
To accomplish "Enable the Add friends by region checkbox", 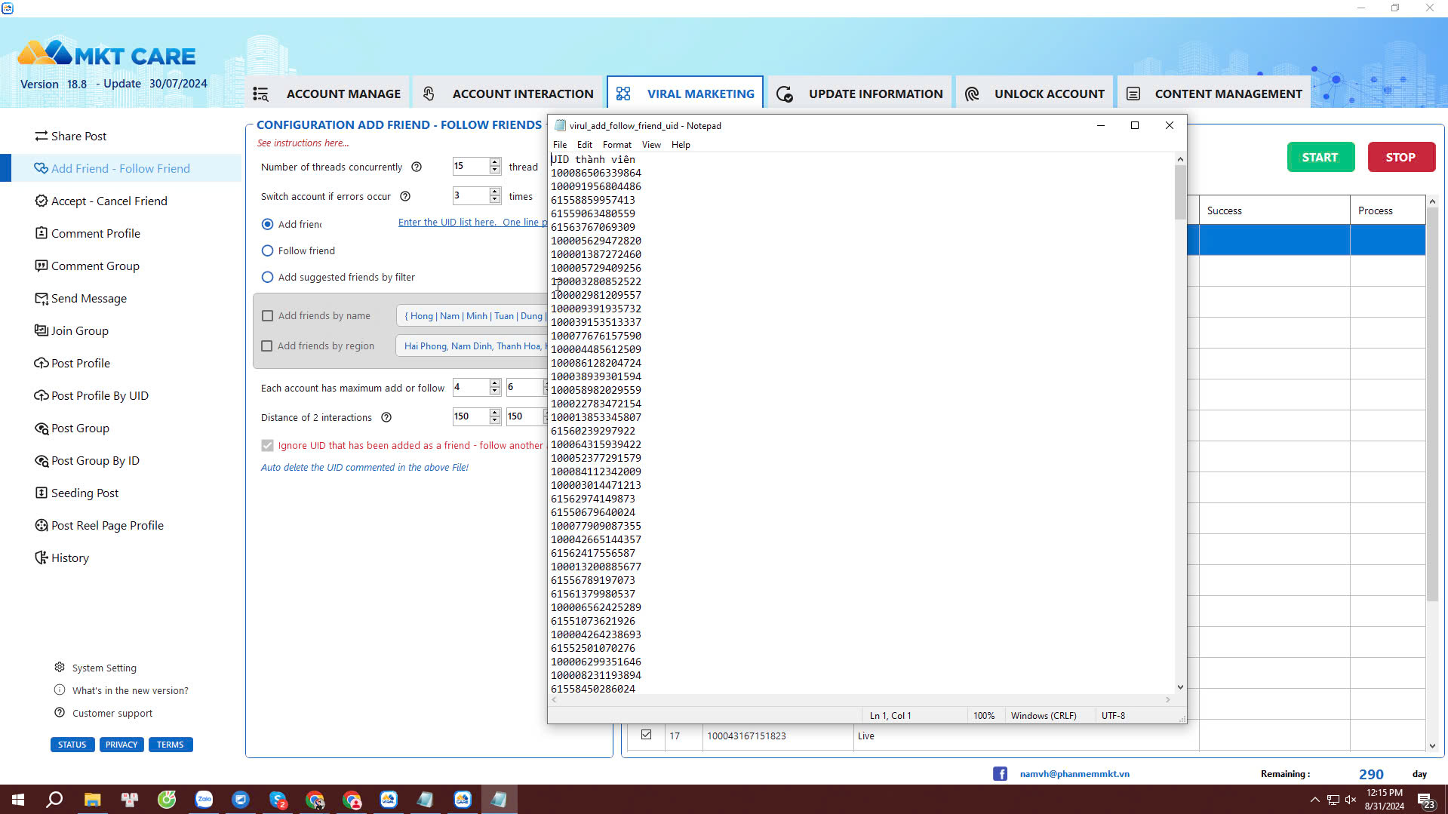I will [x=266, y=346].
